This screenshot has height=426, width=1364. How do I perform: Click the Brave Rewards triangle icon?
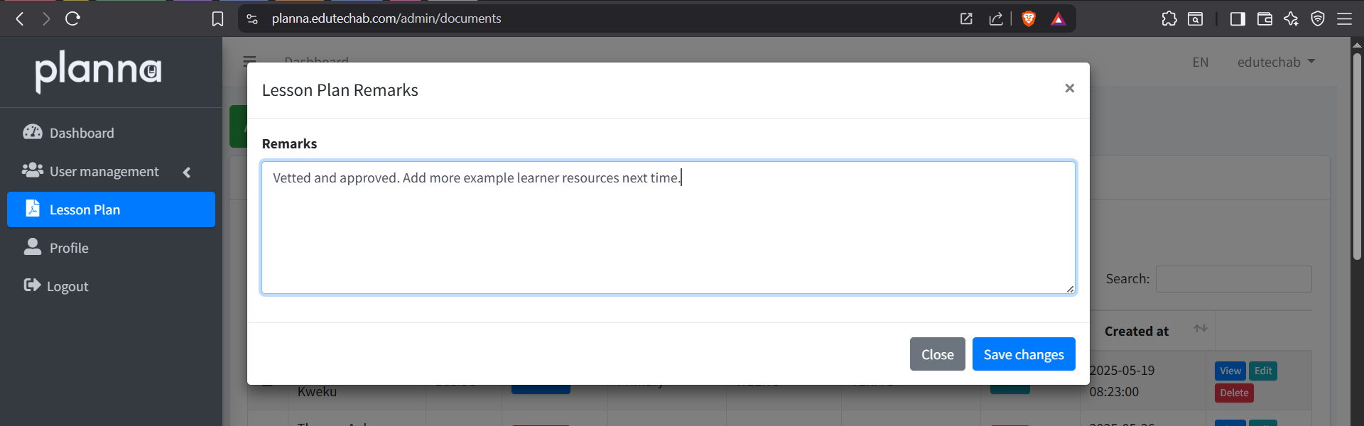point(1059,19)
